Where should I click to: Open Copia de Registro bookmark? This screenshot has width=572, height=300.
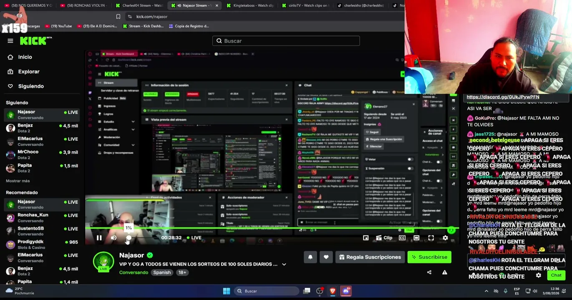tap(189, 26)
